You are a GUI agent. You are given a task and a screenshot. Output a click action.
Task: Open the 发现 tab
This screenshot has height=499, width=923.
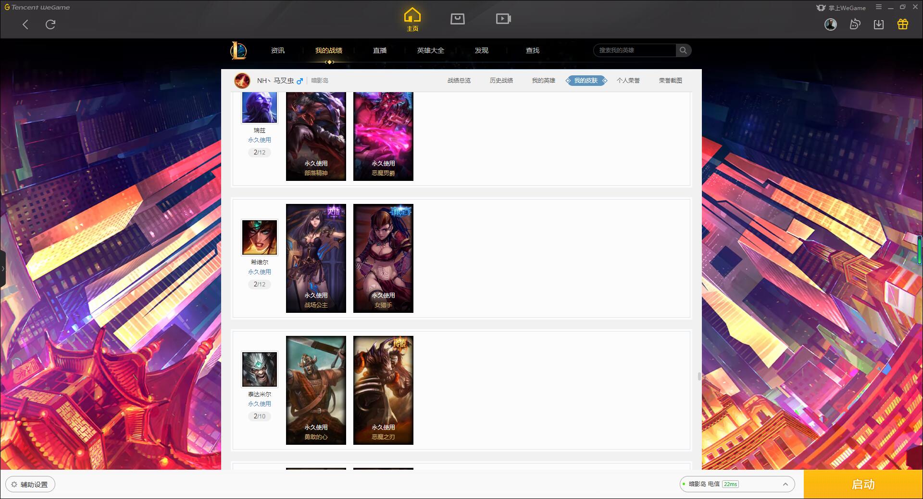click(482, 50)
